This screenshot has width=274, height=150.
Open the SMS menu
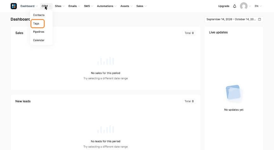pyautogui.click(x=88, y=6)
